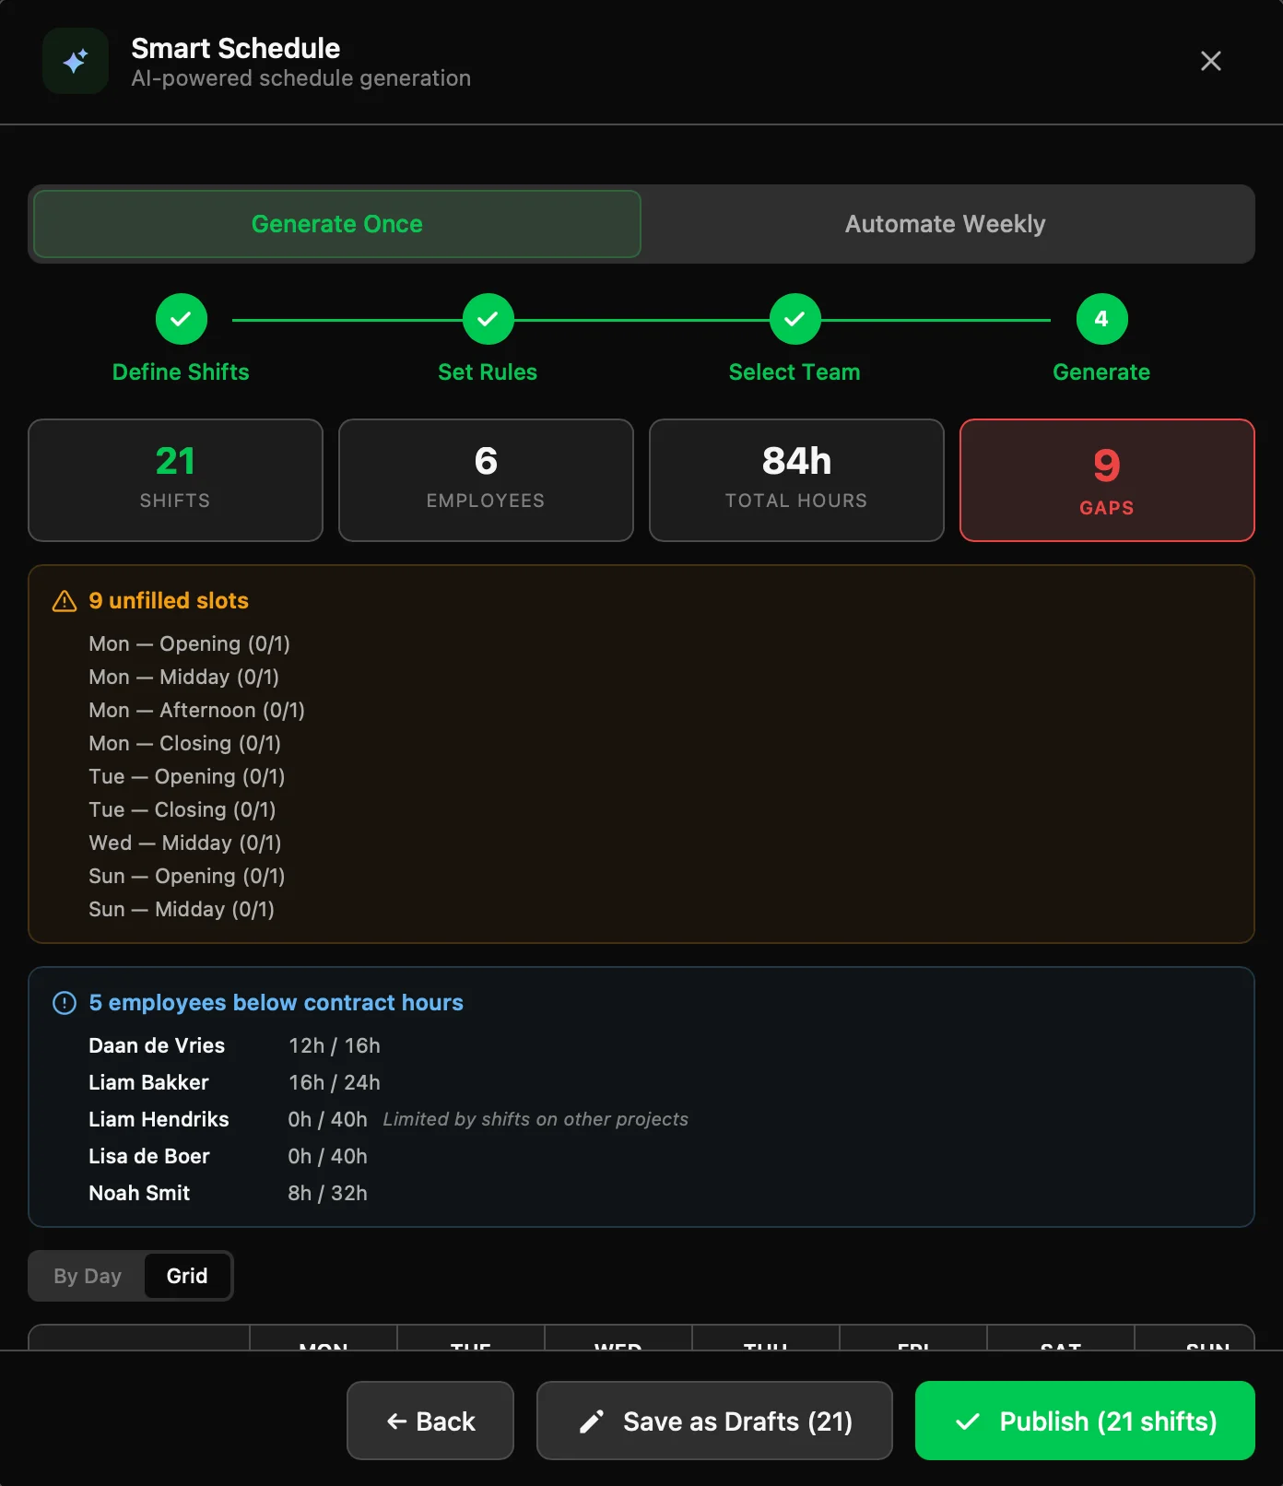Screen dimensions: 1283x1486
Task: Open the 6 Employees stat card
Action: tap(486, 480)
